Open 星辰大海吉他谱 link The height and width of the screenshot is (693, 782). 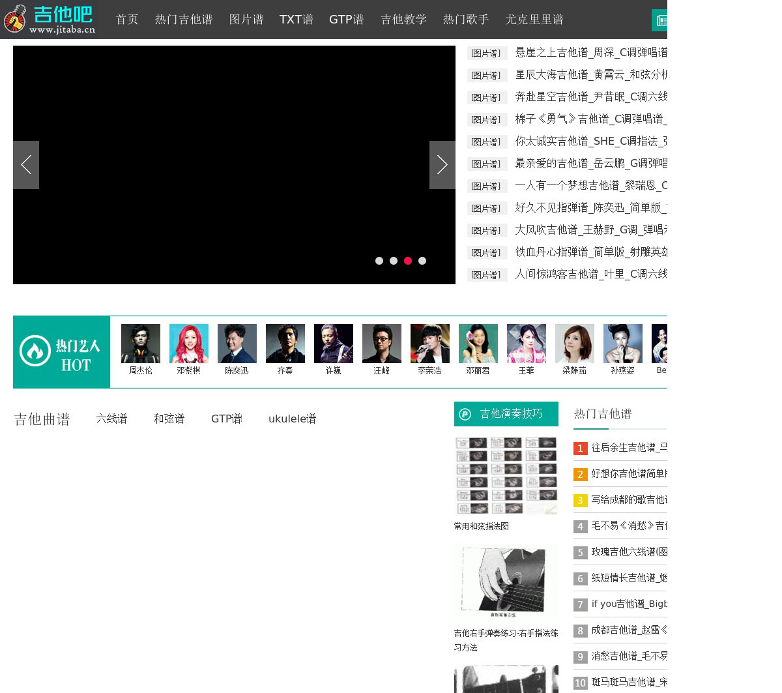591,74
